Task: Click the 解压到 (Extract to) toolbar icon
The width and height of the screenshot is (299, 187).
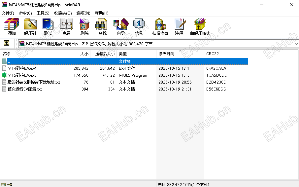Action: tap(30, 24)
